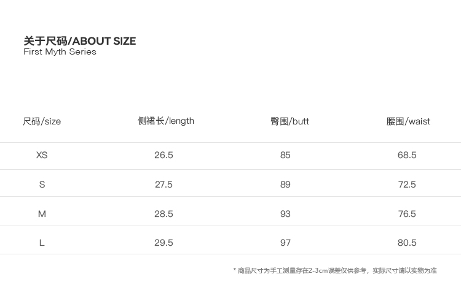Select the XS size row label
461x285 pixels.
coord(42,155)
